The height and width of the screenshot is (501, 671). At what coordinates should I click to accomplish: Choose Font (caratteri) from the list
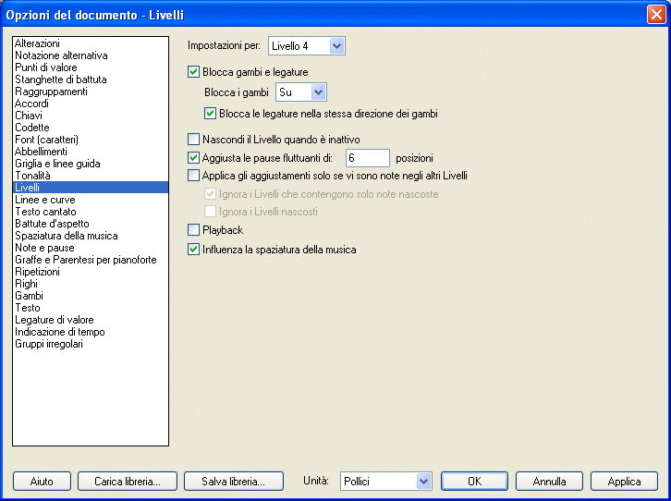click(47, 140)
